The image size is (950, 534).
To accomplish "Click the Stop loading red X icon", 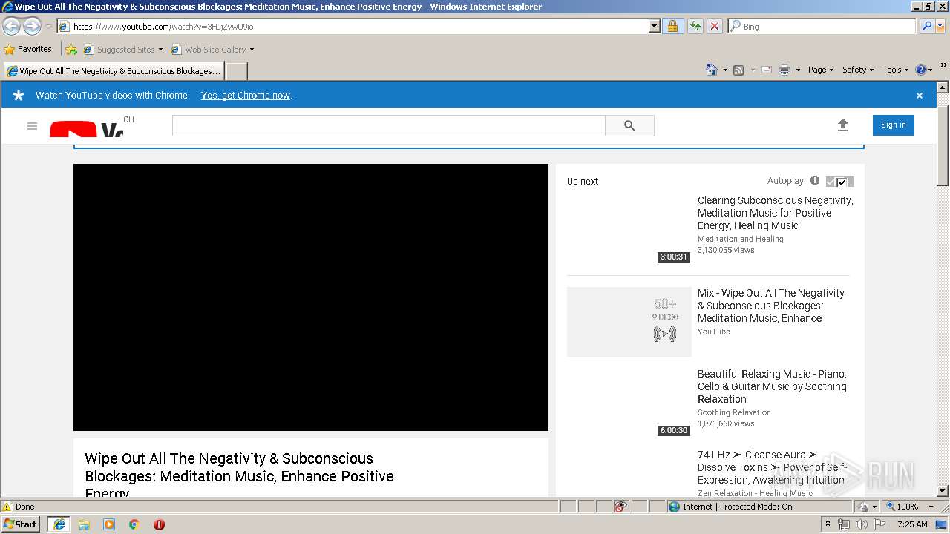I will [x=714, y=27].
